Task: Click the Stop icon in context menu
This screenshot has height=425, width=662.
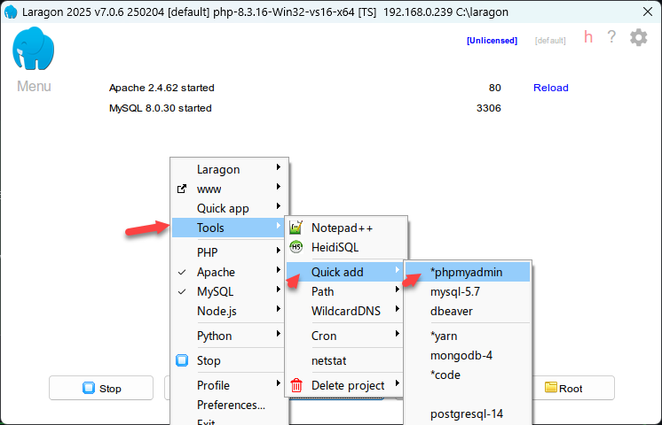Action: 182,360
